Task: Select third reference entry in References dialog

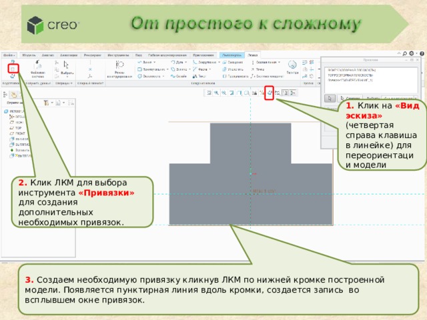Action: click(350, 80)
